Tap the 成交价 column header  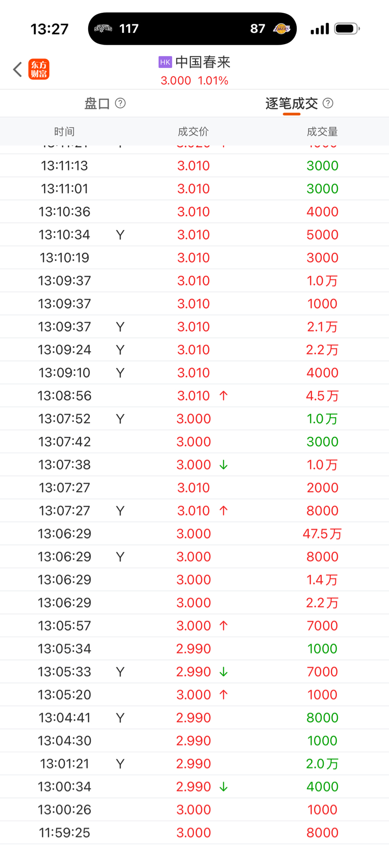click(x=193, y=132)
